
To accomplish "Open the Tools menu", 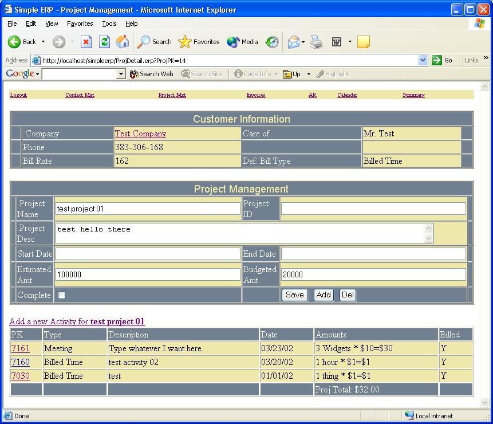I will (x=109, y=23).
